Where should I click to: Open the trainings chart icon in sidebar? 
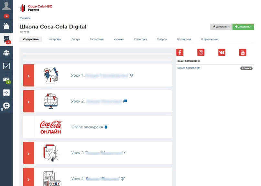pos(6,39)
